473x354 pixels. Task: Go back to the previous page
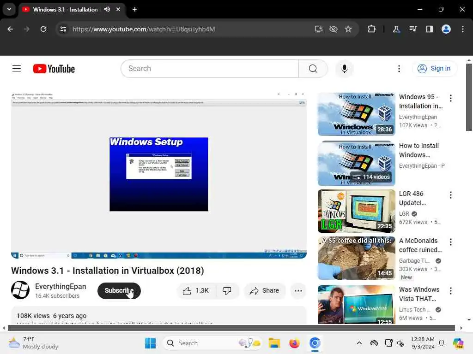[10, 29]
